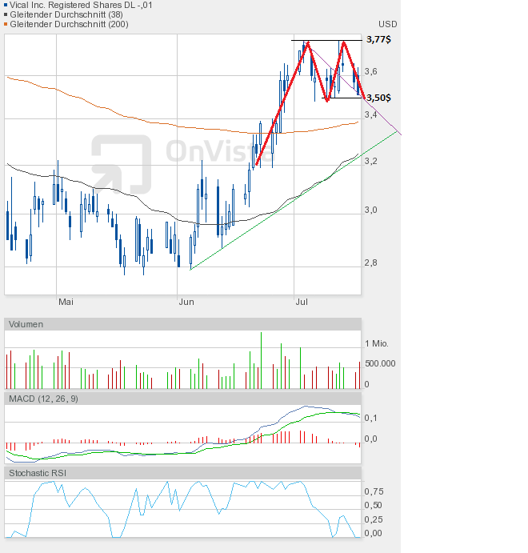Image resolution: width=528 pixels, height=553 pixels.
Task: Click the Volumen panel header
Action: [182, 324]
